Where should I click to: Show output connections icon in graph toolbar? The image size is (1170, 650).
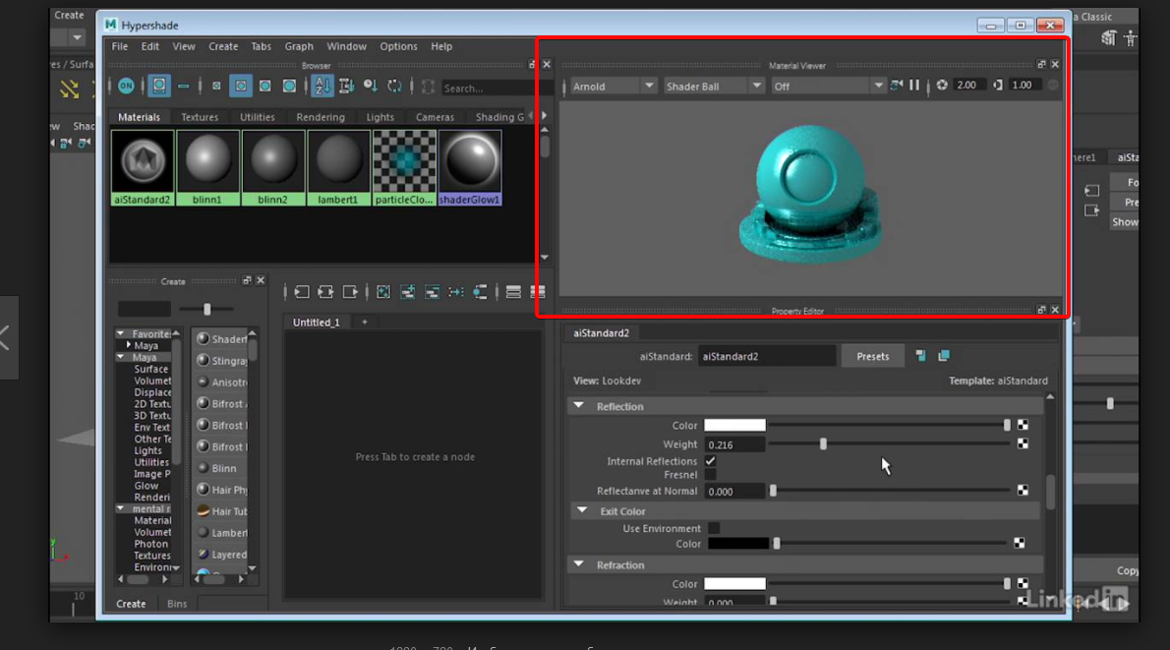349,292
